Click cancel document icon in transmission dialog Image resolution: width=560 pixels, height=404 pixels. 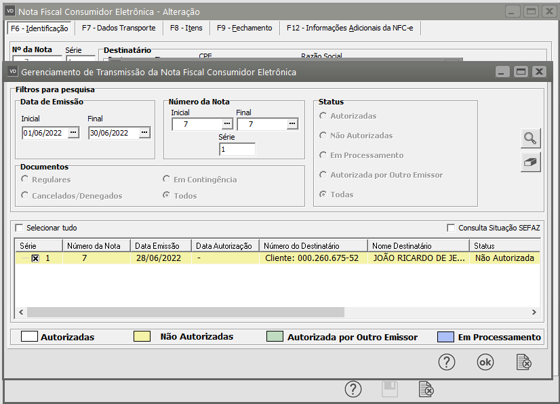pyautogui.click(x=523, y=362)
